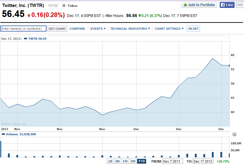Focus the symbol entry input field
Image resolution: width=244 pixels, height=165 pixels.
click(x=23, y=29)
